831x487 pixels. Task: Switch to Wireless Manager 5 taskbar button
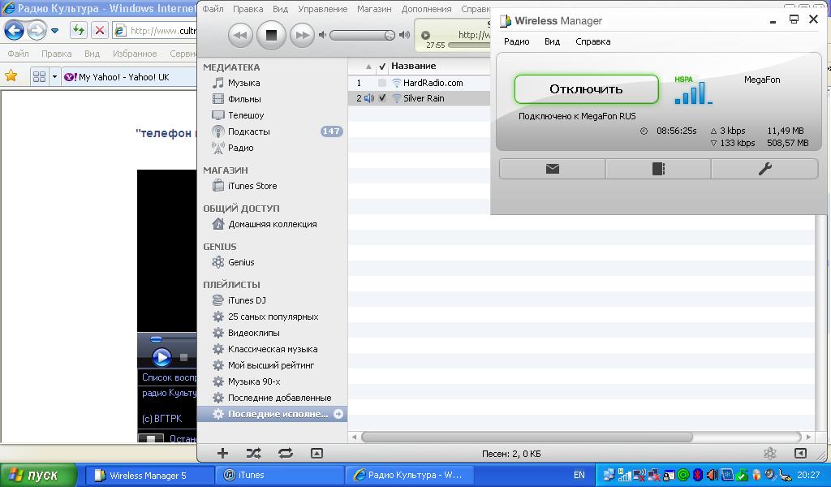pyautogui.click(x=149, y=476)
